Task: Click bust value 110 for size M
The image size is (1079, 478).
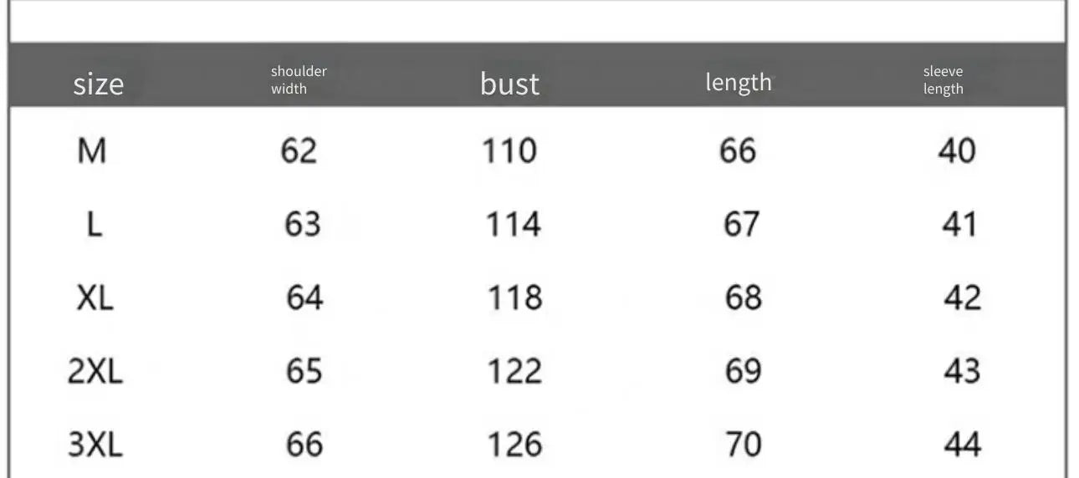Action: 509,150
